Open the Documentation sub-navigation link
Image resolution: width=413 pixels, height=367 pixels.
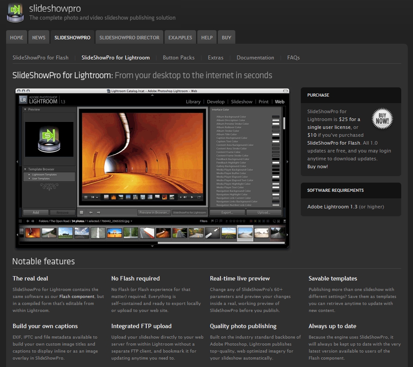255,58
